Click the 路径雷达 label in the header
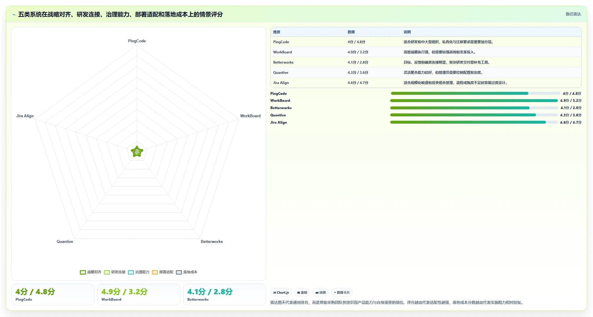The image size is (593, 317). pyautogui.click(x=573, y=14)
